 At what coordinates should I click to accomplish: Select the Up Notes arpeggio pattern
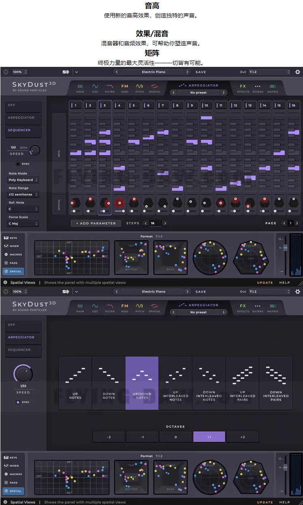coord(75,383)
